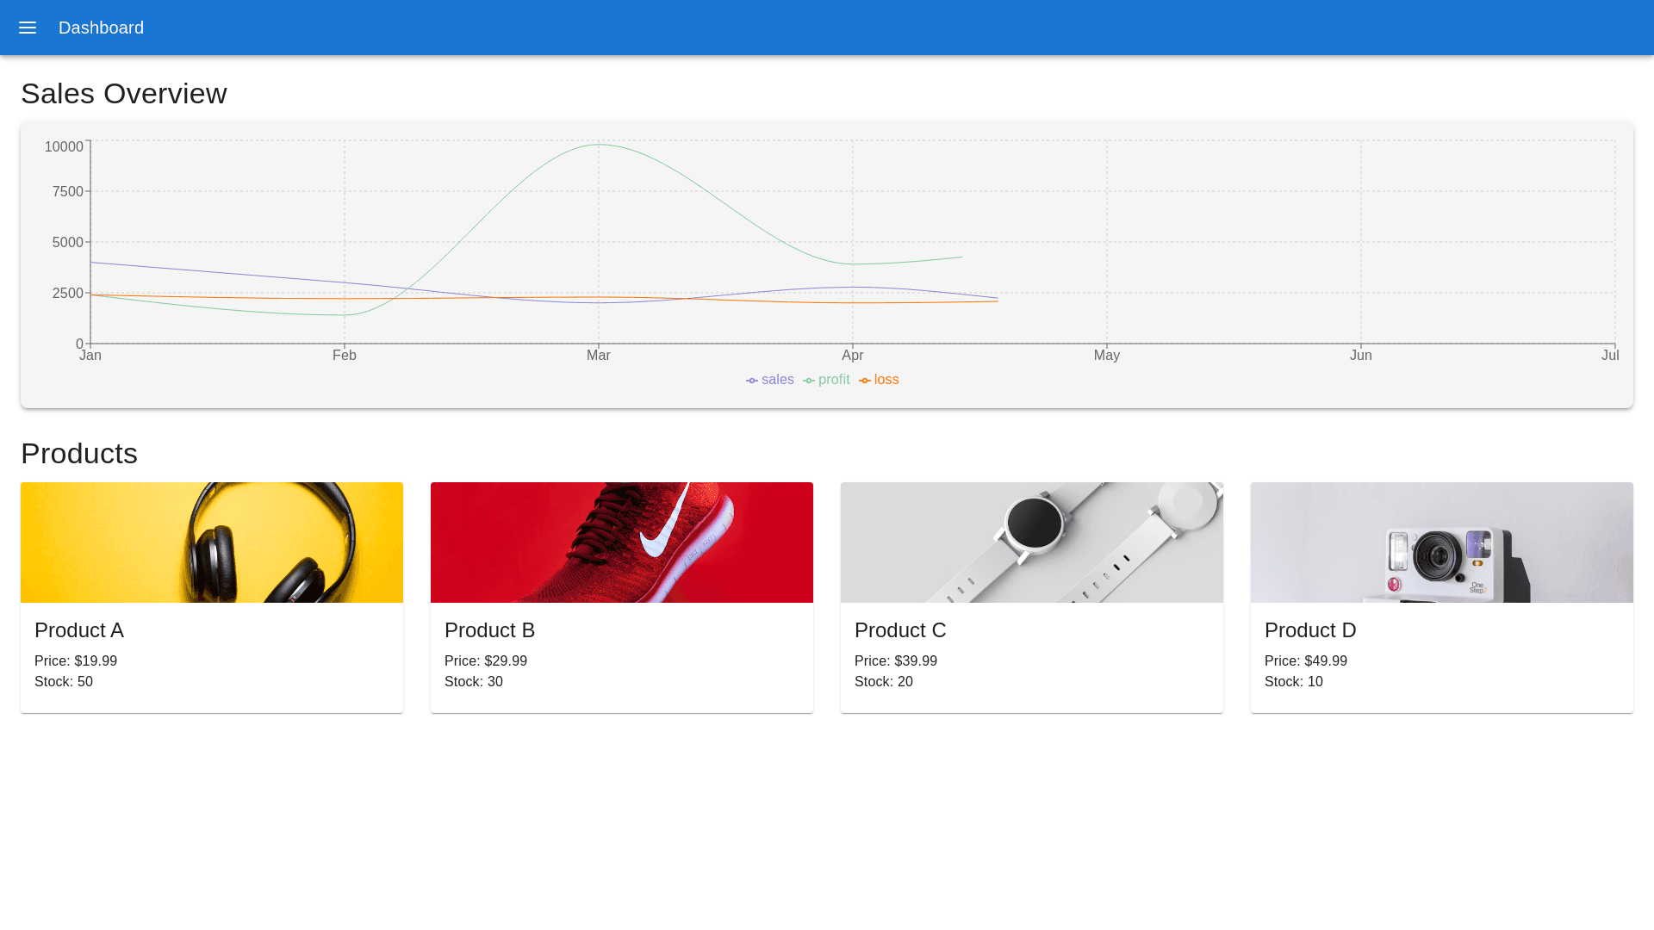
Task: Click the Apr label on the chart axis
Action: pos(853,356)
